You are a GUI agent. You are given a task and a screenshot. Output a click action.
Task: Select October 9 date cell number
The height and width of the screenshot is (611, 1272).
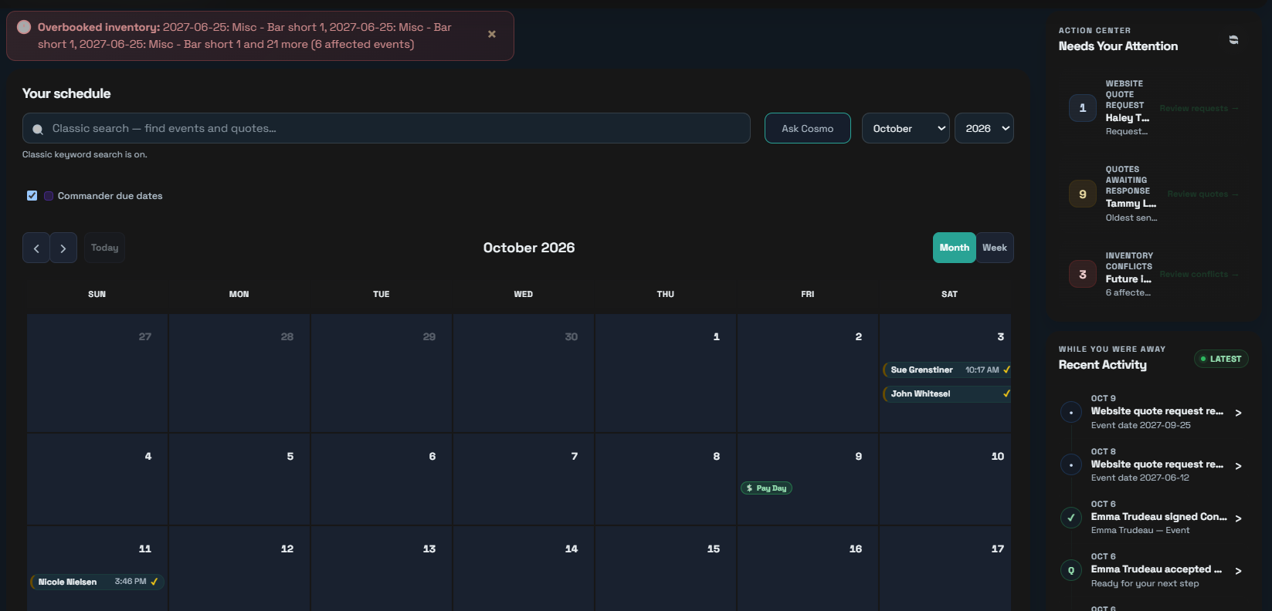[859, 457]
